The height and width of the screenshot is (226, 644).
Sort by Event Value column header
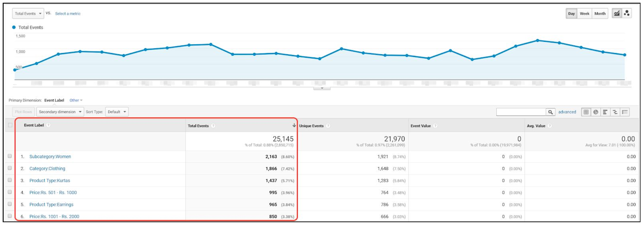tap(421, 126)
